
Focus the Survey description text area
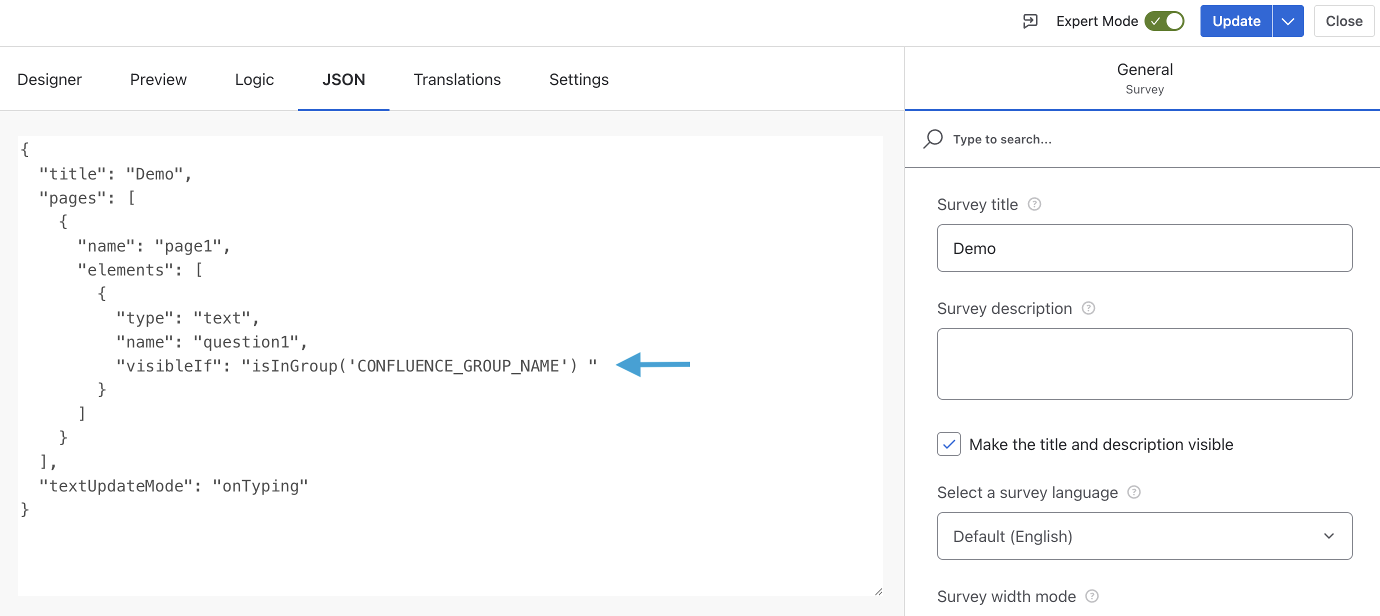pos(1144,363)
